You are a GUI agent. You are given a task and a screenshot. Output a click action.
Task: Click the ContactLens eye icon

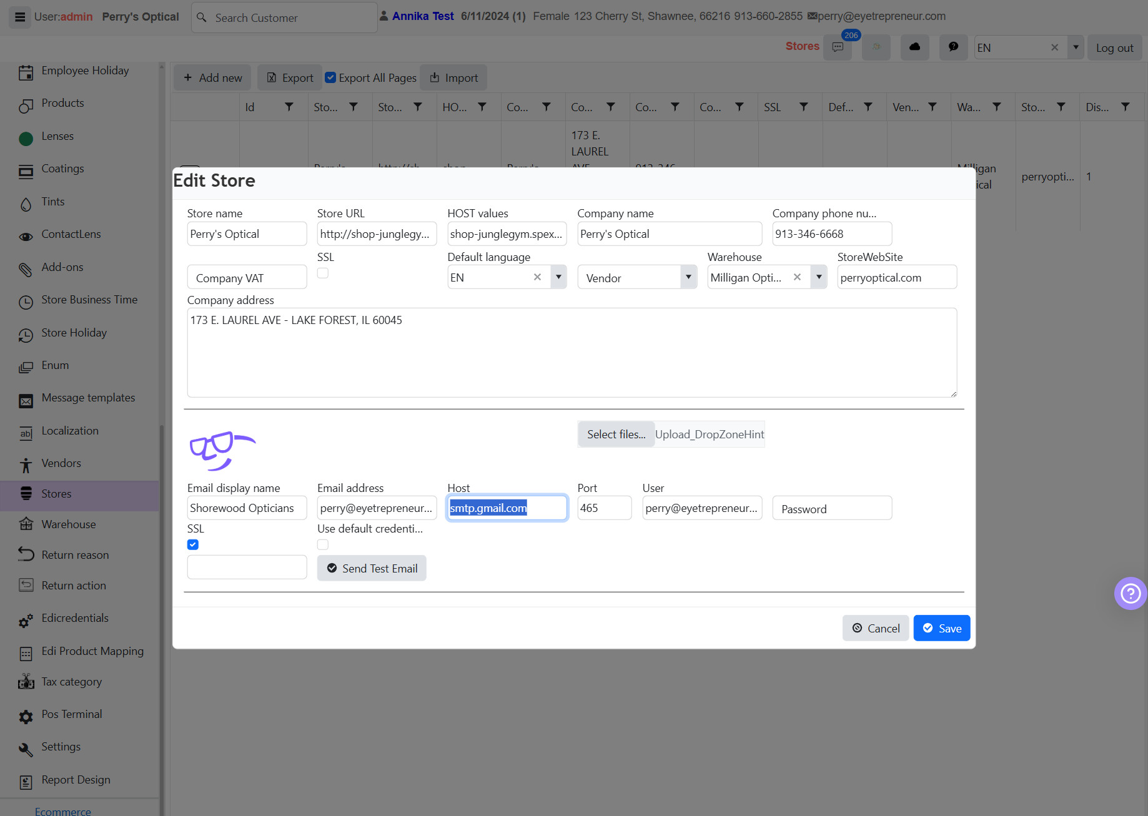[x=26, y=236]
